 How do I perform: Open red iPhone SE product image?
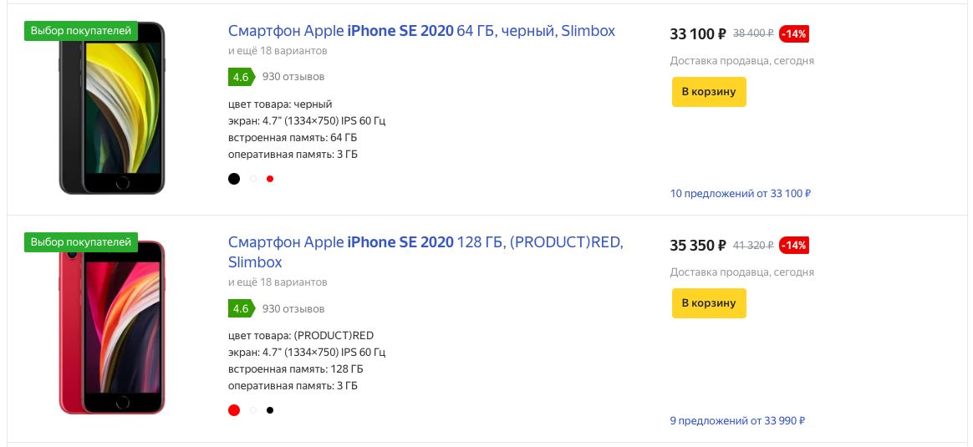tap(112, 327)
